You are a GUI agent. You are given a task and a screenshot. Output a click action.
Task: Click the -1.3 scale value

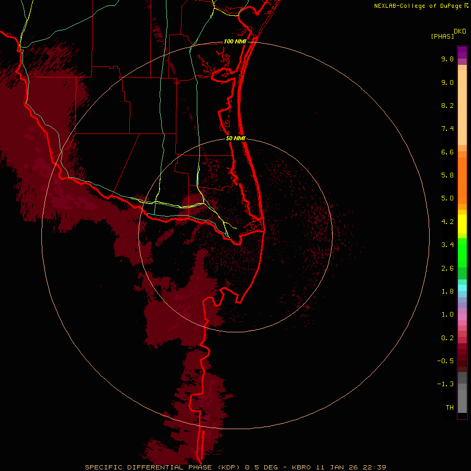445,384
